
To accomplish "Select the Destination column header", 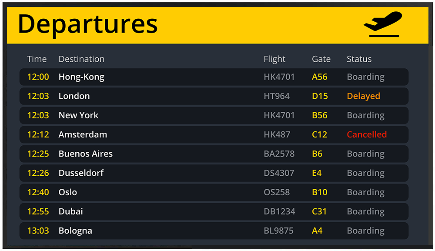I will [81, 59].
